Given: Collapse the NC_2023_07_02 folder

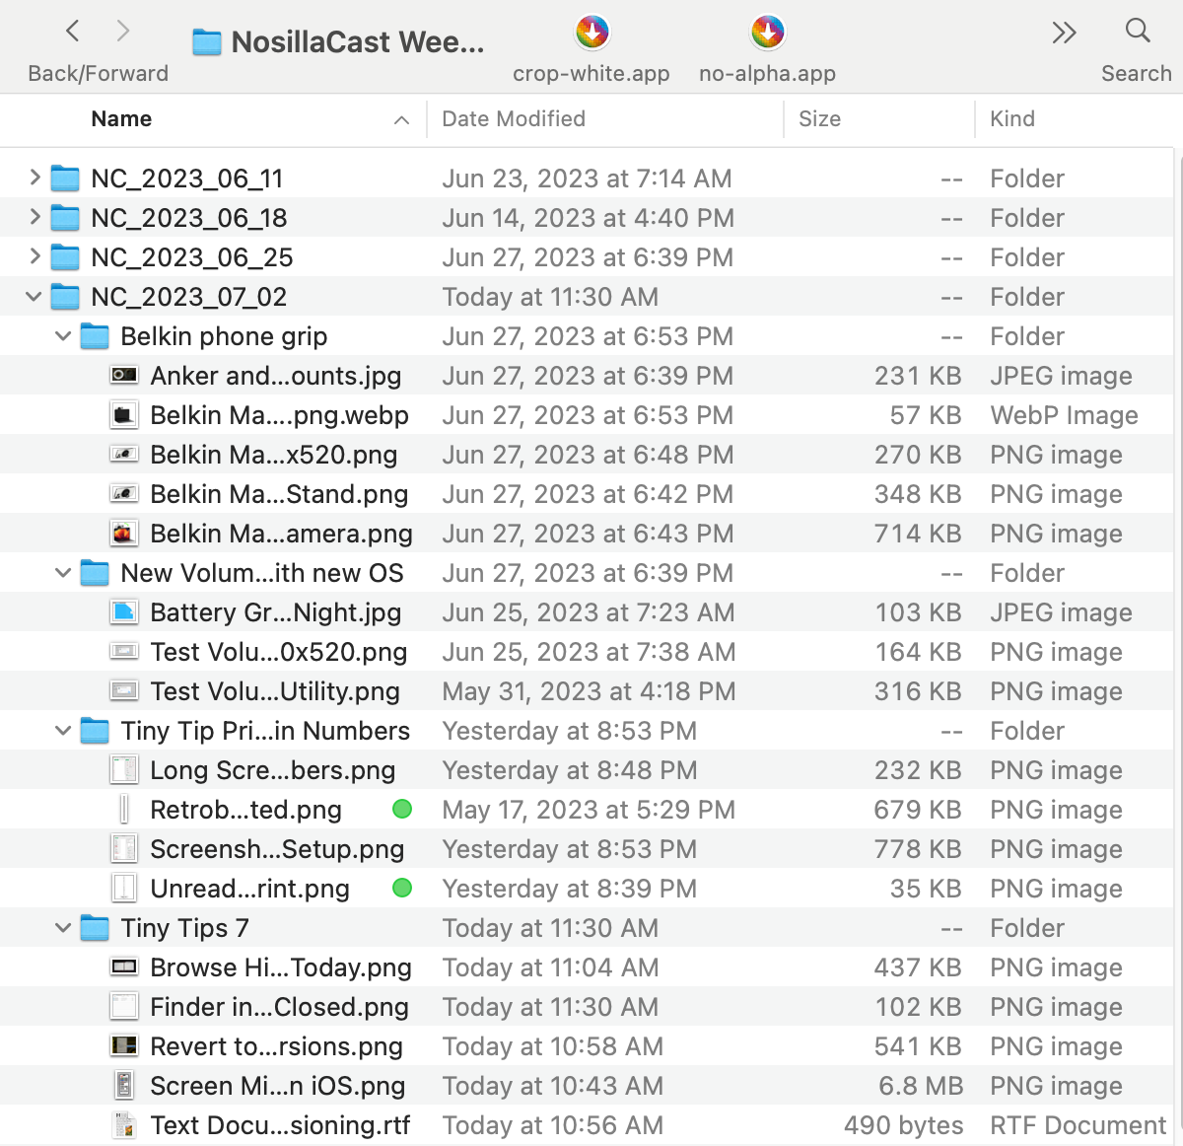Looking at the screenshot, I should [x=35, y=297].
